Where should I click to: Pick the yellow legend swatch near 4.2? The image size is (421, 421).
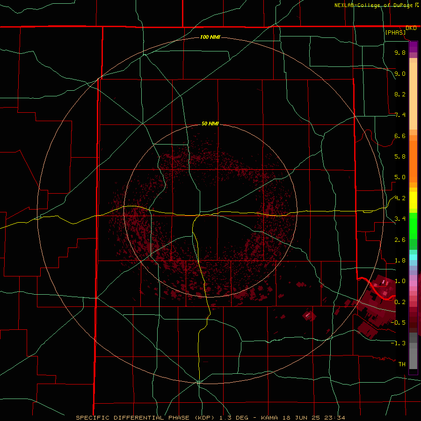413,200
